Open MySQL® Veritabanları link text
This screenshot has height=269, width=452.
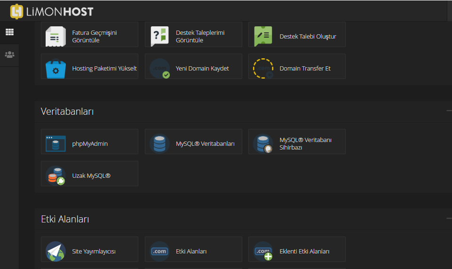click(x=205, y=143)
